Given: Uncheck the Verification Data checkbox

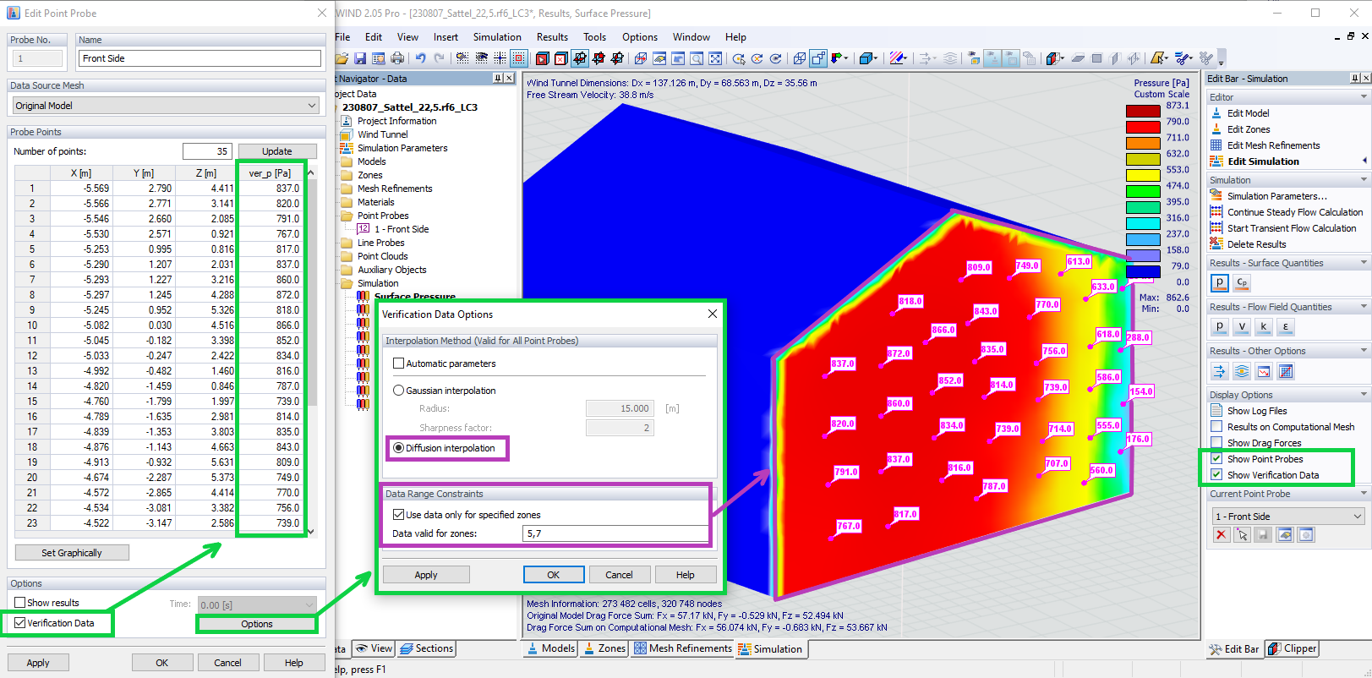Looking at the screenshot, I should click(20, 623).
